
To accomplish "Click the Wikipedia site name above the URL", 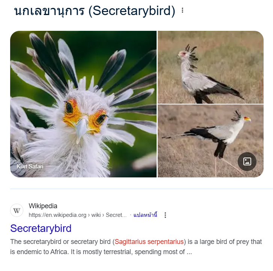I will 43,206.
